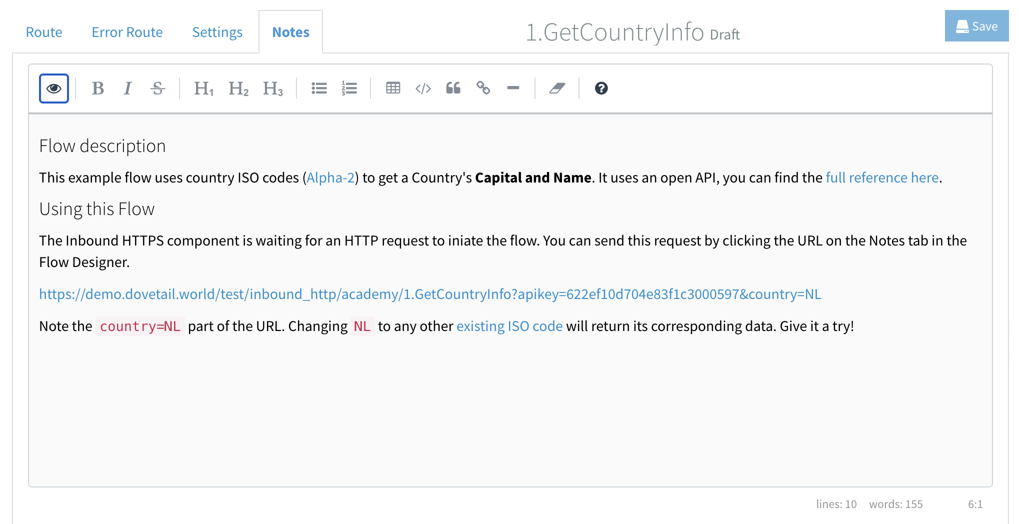The width and height of the screenshot is (1019, 524).
Task: Open the demo.dovetail.world GetCountryInfo URL
Action: 430,294
